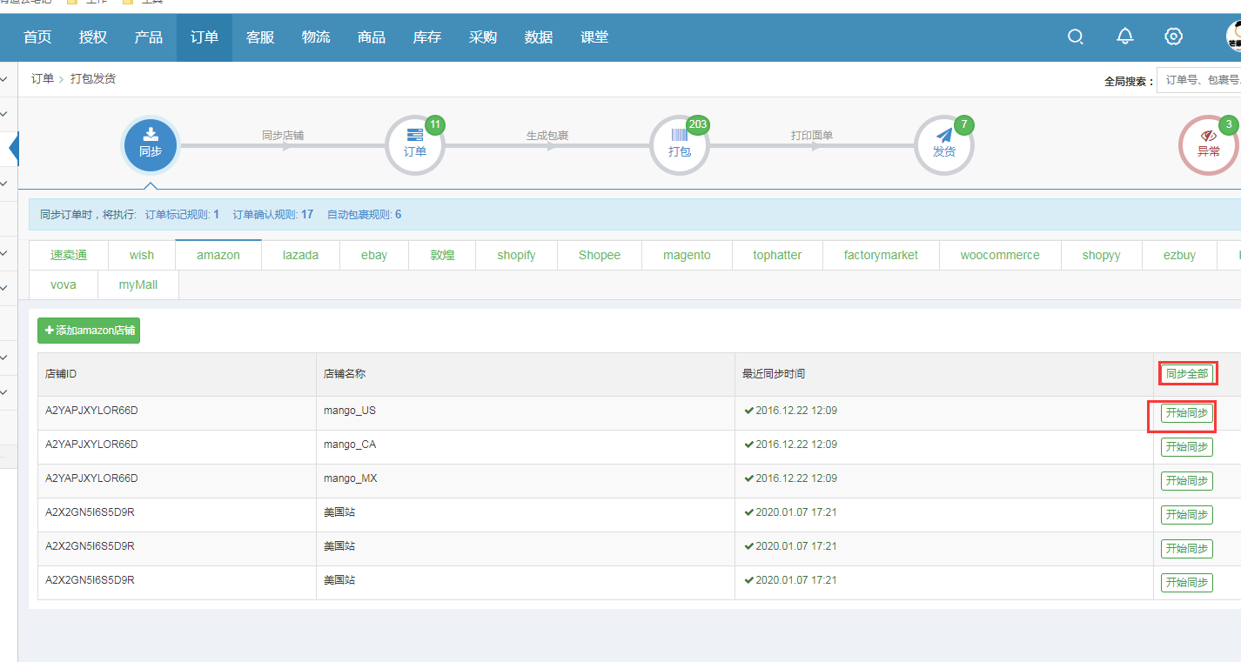Image resolution: width=1241 pixels, height=662 pixels.
Task: Click the 生成包裹 label on the progress line
Action: 547,136
